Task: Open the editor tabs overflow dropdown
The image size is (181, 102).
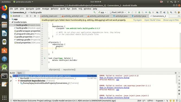Action: click(x=179, y=16)
